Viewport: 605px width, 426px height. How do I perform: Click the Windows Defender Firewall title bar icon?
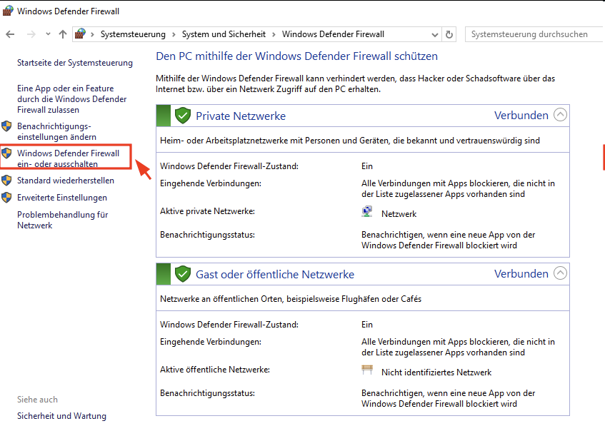pyautogui.click(x=8, y=11)
